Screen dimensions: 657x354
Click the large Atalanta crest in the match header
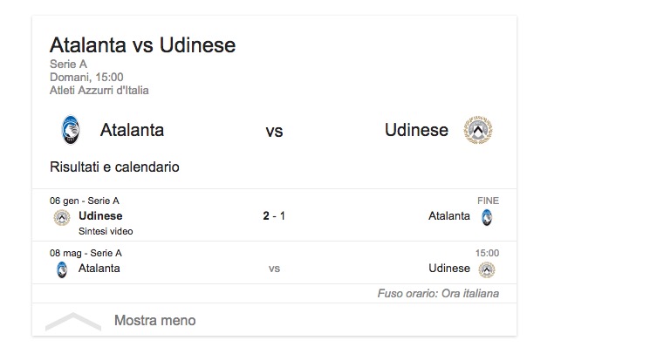70,131
